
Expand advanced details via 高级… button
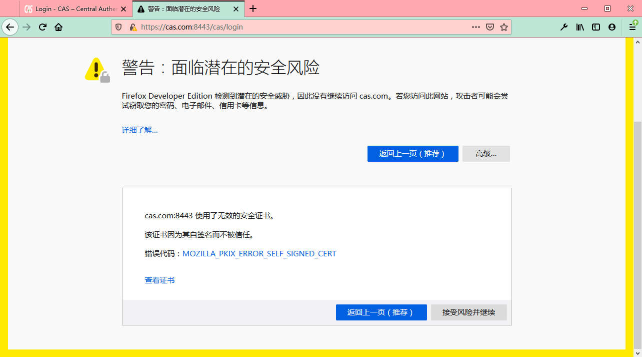(x=485, y=154)
